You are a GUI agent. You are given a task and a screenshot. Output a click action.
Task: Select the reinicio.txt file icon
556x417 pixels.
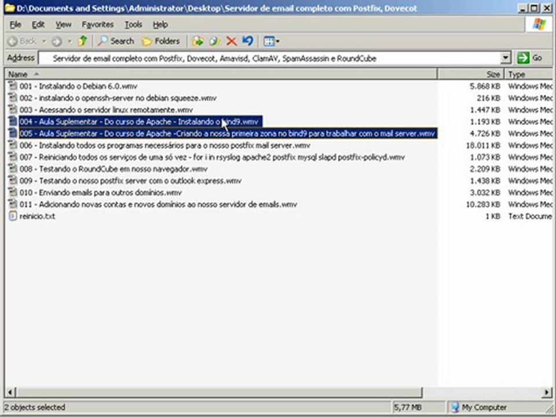pyautogui.click(x=13, y=216)
